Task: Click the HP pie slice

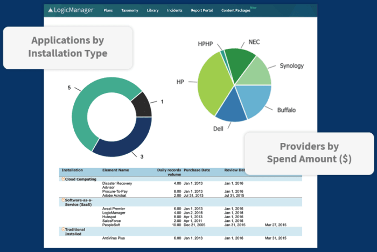Action: 212,84
